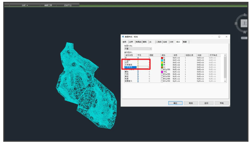Switch to the 栅格 tab in tab strip

click(x=145, y=42)
